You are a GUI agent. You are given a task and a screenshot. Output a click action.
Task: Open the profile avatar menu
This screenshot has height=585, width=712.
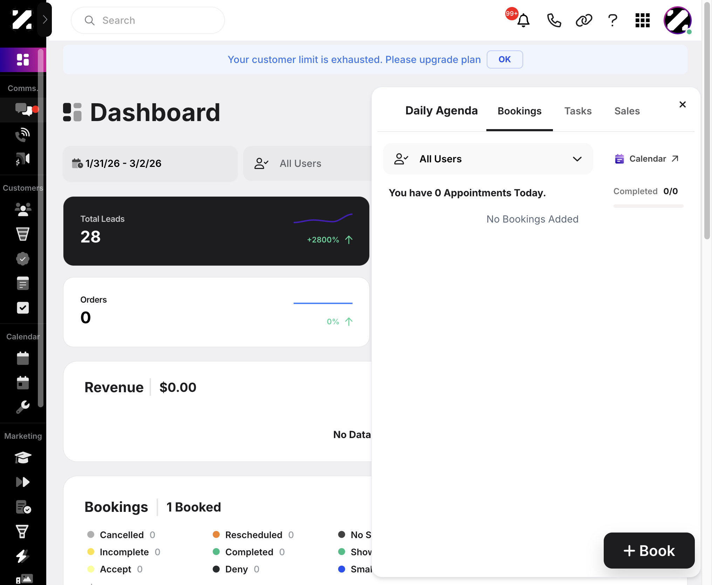pos(678,20)
